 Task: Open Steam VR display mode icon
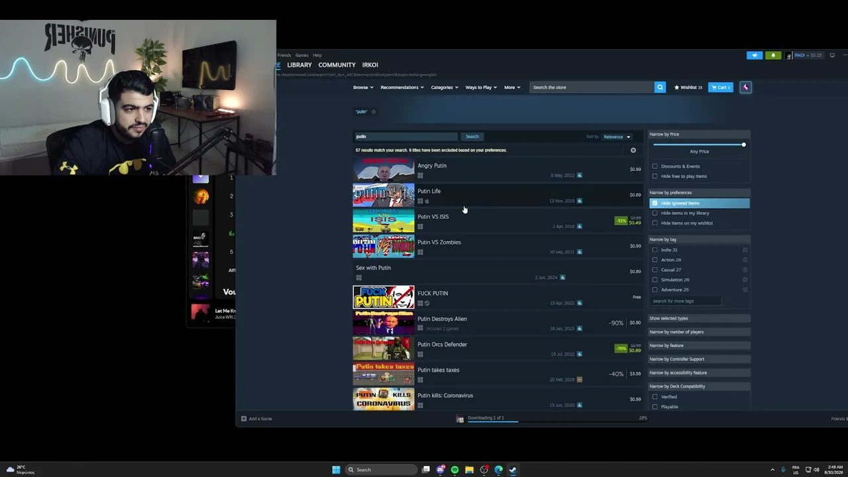click(832, 56)
